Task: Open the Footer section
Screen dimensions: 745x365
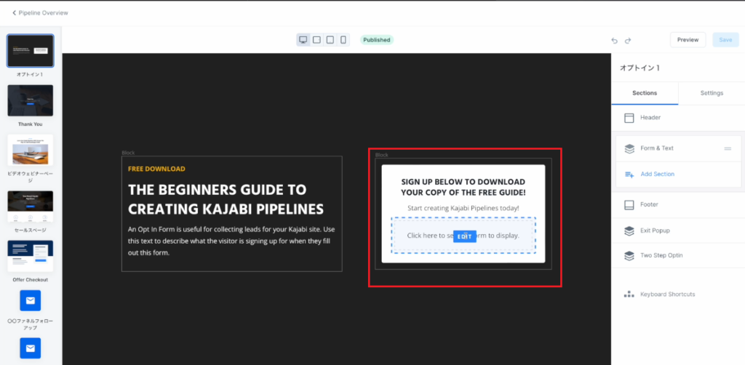Action: [x=678, y=205]
